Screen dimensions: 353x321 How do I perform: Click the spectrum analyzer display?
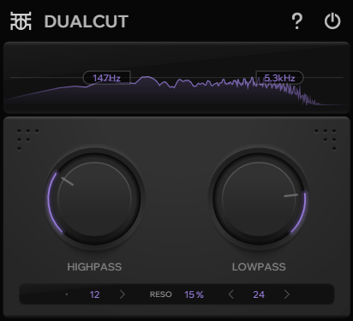tap(176, 78)
